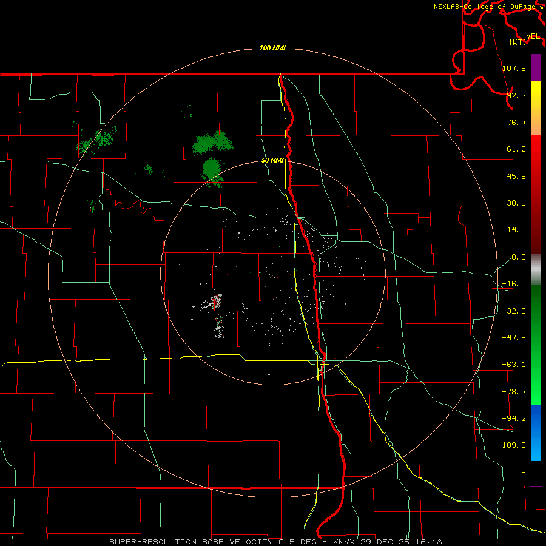Click the 107.8 velocity scale value
Viewport: 546px width, 546px height.
514,68
